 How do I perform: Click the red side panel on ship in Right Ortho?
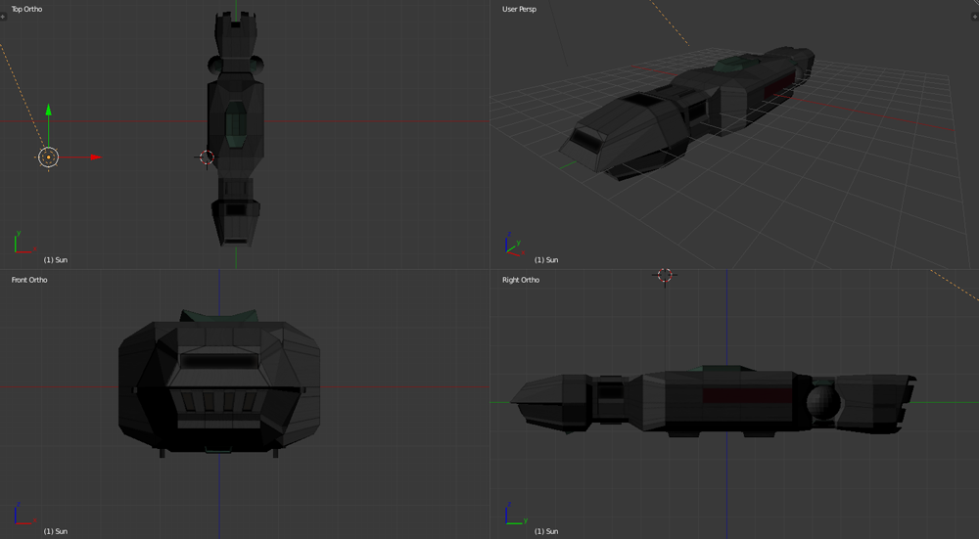pyautogui.click(x=747, y=395)
